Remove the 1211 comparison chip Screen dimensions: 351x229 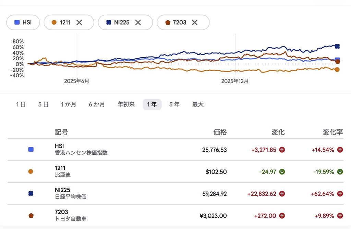tap(79, 22)
